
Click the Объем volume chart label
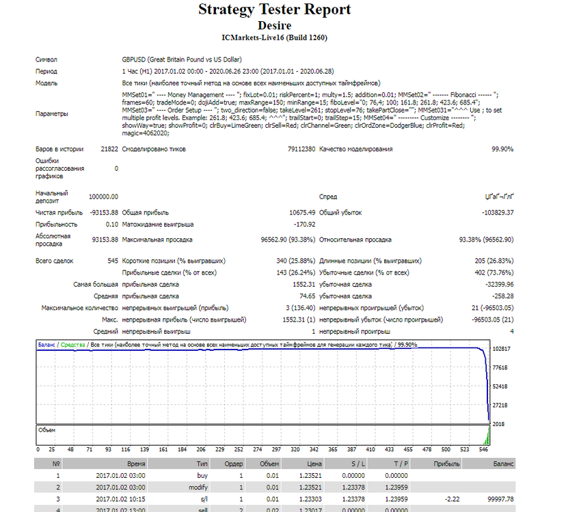pyautogui.click(x=46, y=430)
